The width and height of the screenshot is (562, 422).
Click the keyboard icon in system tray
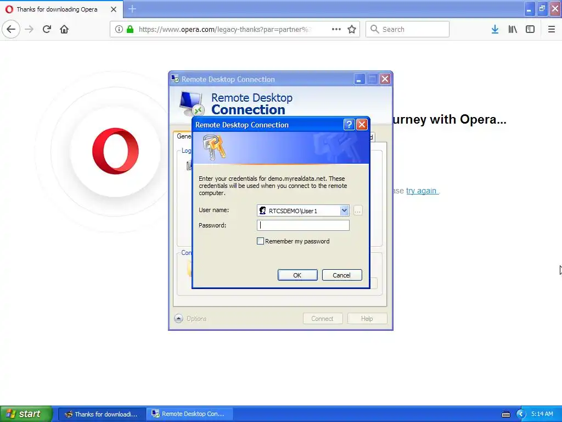[x=505, y=414]
